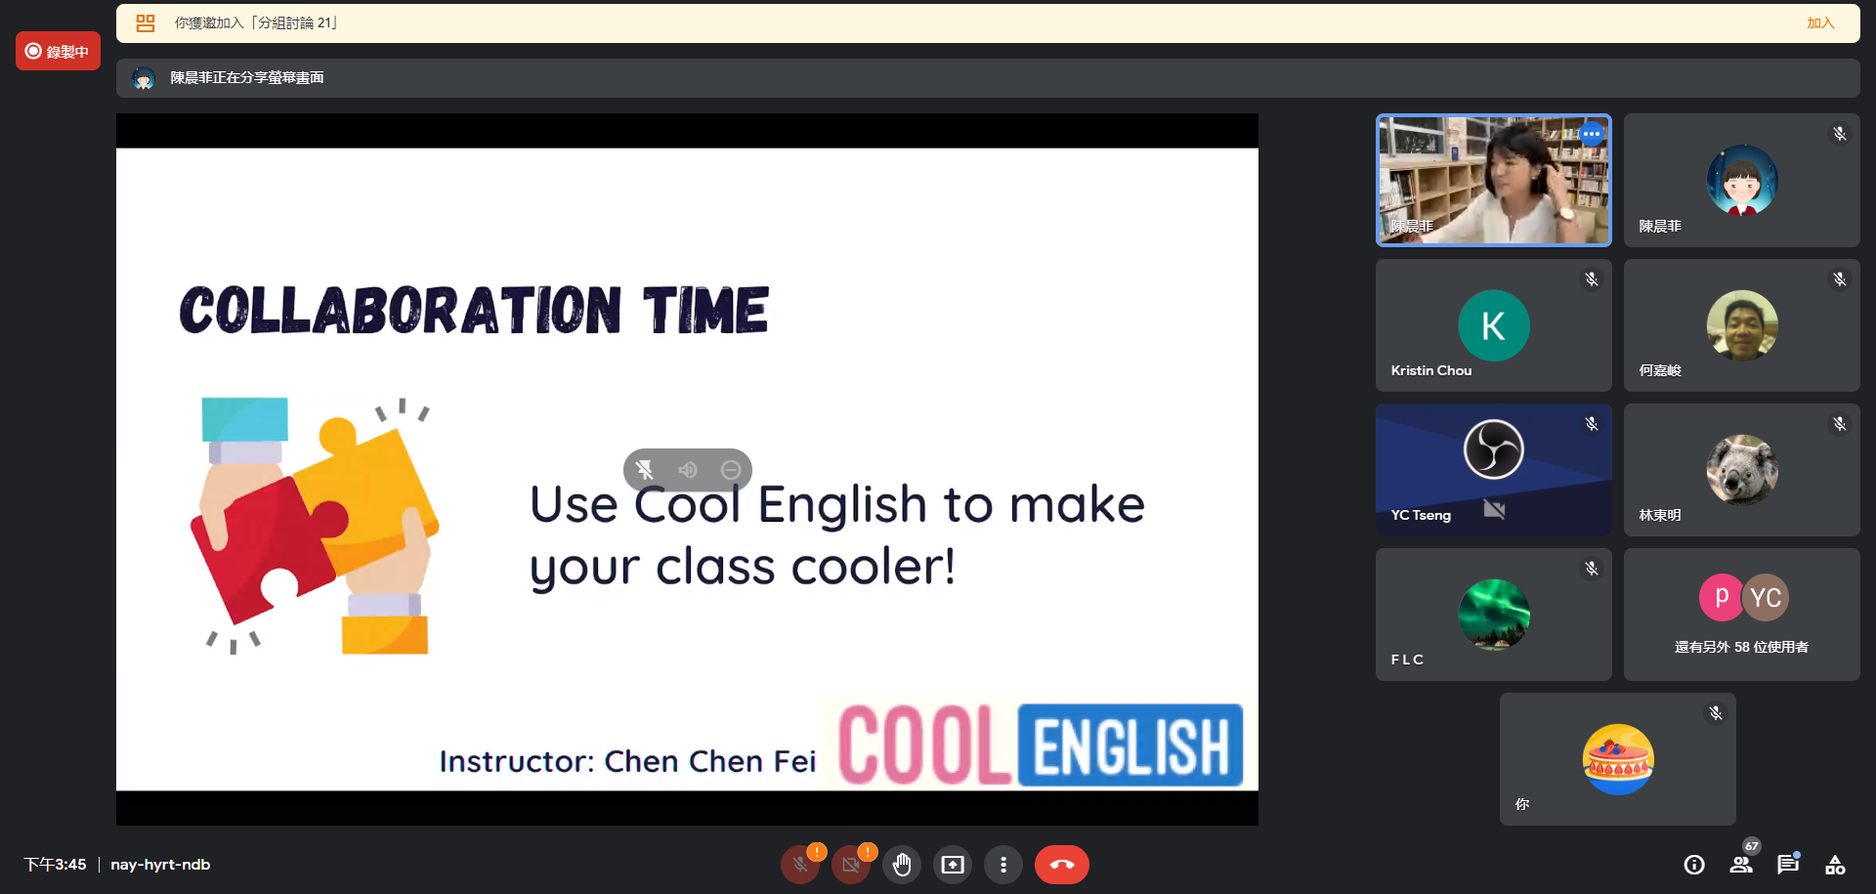Image resolution: width=1876 pixels, height=894 pixels.
Task: Click the K avatar of Kristin Chou
Action: (x=1493, y=325)
